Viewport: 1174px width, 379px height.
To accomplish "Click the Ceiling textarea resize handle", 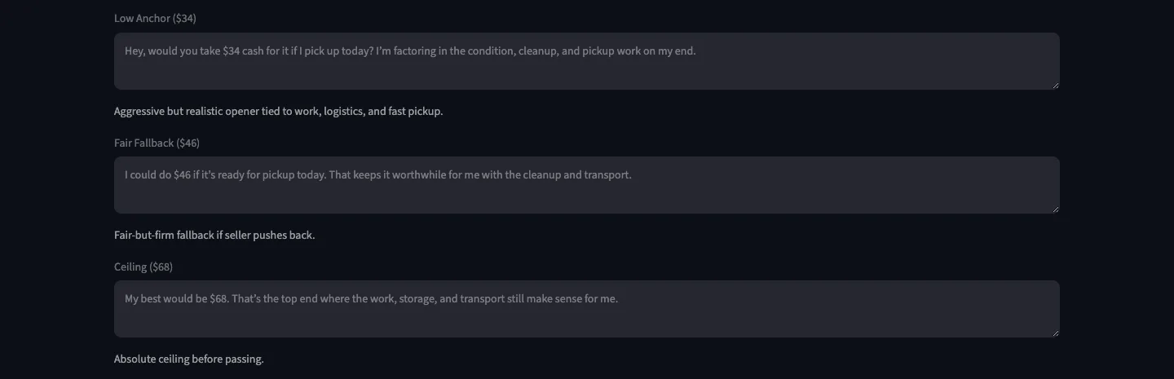I will (1055, 333).
